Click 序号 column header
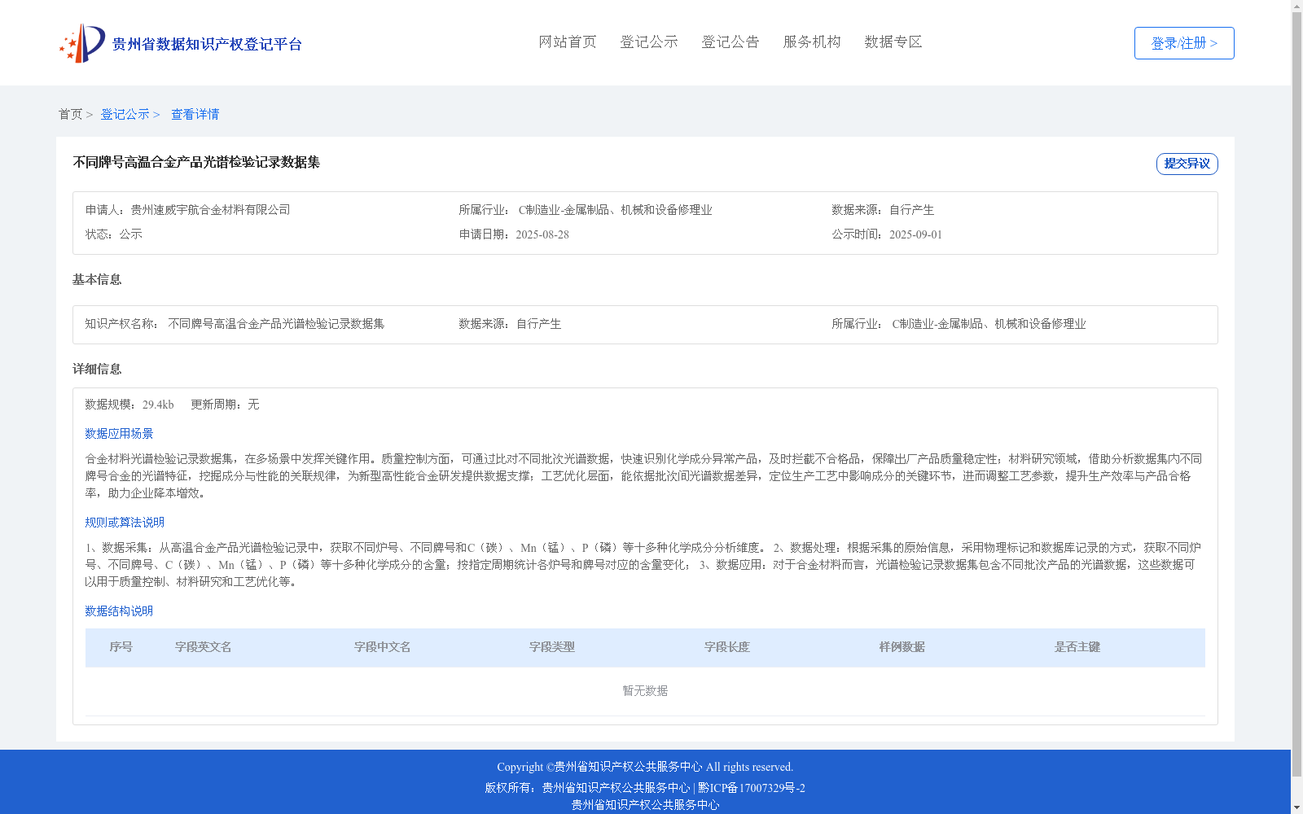1303x814 pixels. [121, 647]
